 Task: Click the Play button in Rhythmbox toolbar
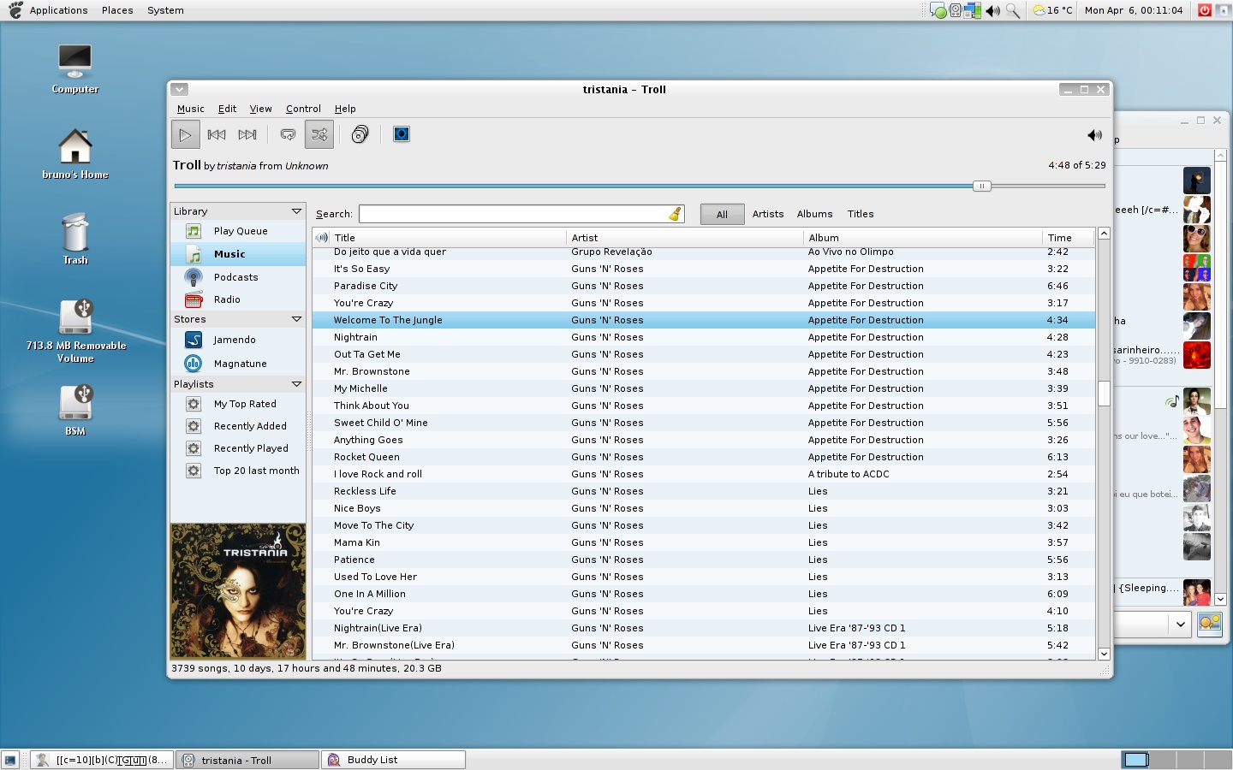(185, 134)
